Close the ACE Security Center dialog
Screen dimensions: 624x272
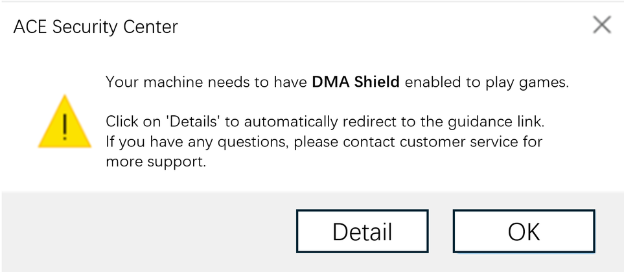point(602,25)
